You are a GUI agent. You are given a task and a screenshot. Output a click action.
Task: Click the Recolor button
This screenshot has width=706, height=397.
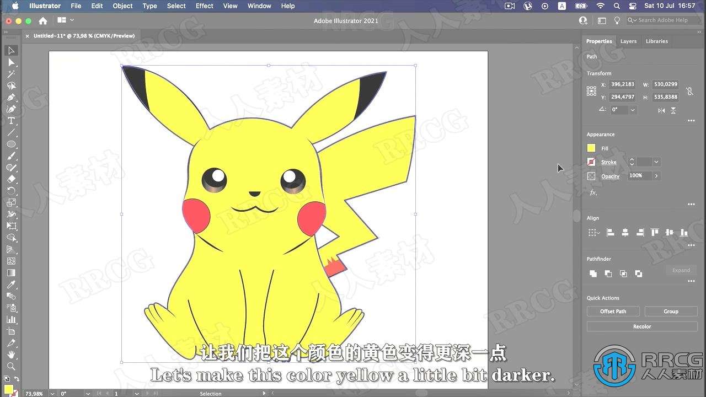(x=642, y=326)
